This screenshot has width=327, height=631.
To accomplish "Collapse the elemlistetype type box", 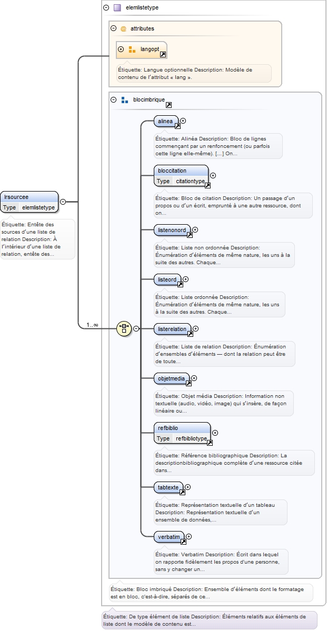I will coord(106,7).
